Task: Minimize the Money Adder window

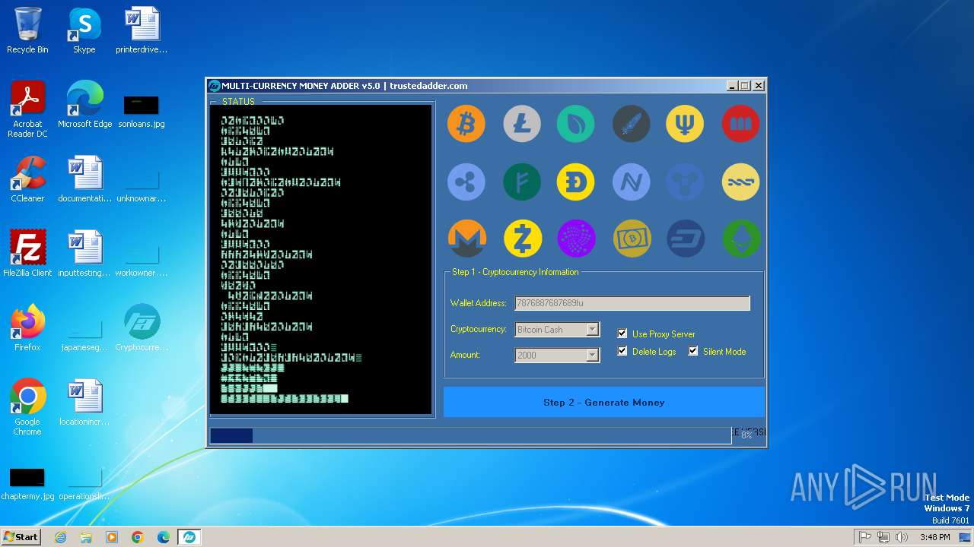Action: (732, 86)
